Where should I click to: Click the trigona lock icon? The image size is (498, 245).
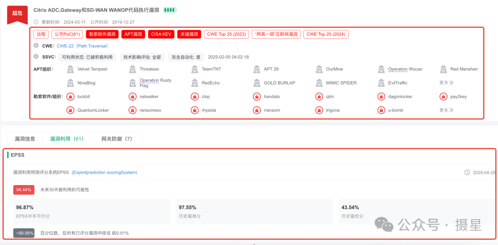pos(319,110)
